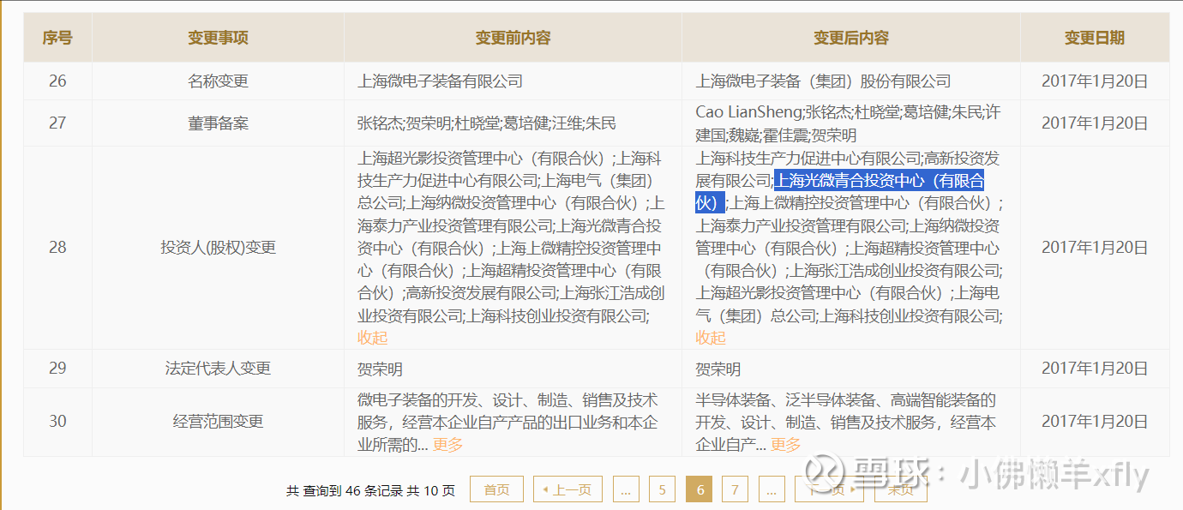Screen dimensions: 1183x510
Task: Click the 名称变更 cell in row 26
Action: [218, 81]
